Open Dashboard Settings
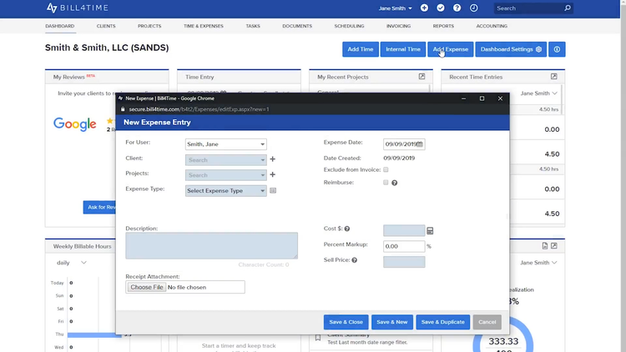Viewport: 626px width, 352px height. [x=511, y=49]
